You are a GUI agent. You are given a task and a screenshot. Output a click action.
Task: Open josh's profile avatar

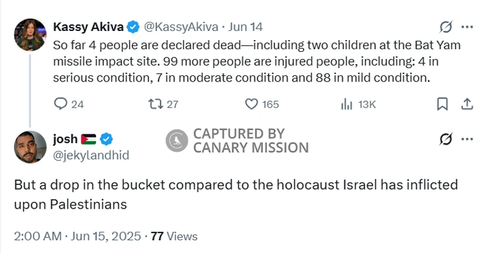point(30,147)
